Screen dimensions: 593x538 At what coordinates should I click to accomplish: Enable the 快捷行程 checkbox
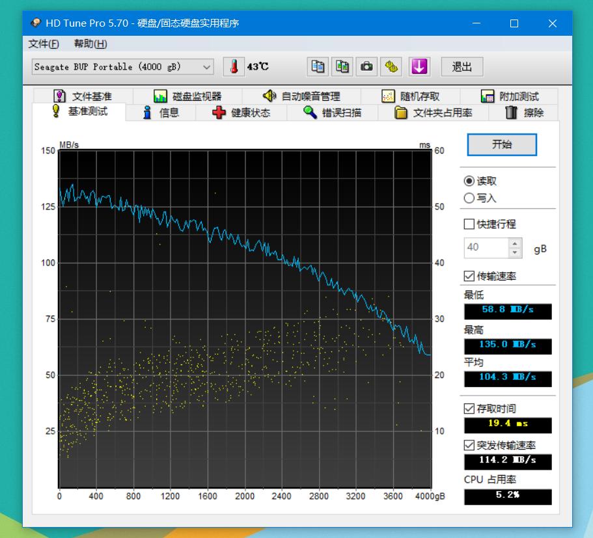(469, 224)
